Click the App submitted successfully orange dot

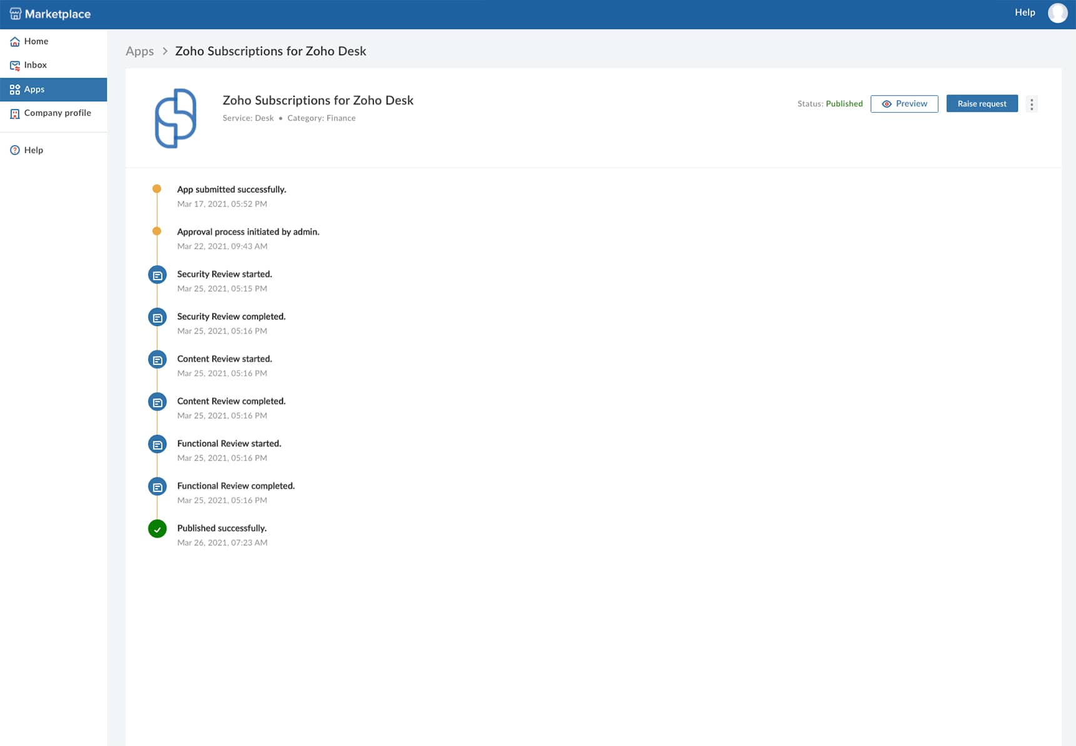[x=157, y=189]
